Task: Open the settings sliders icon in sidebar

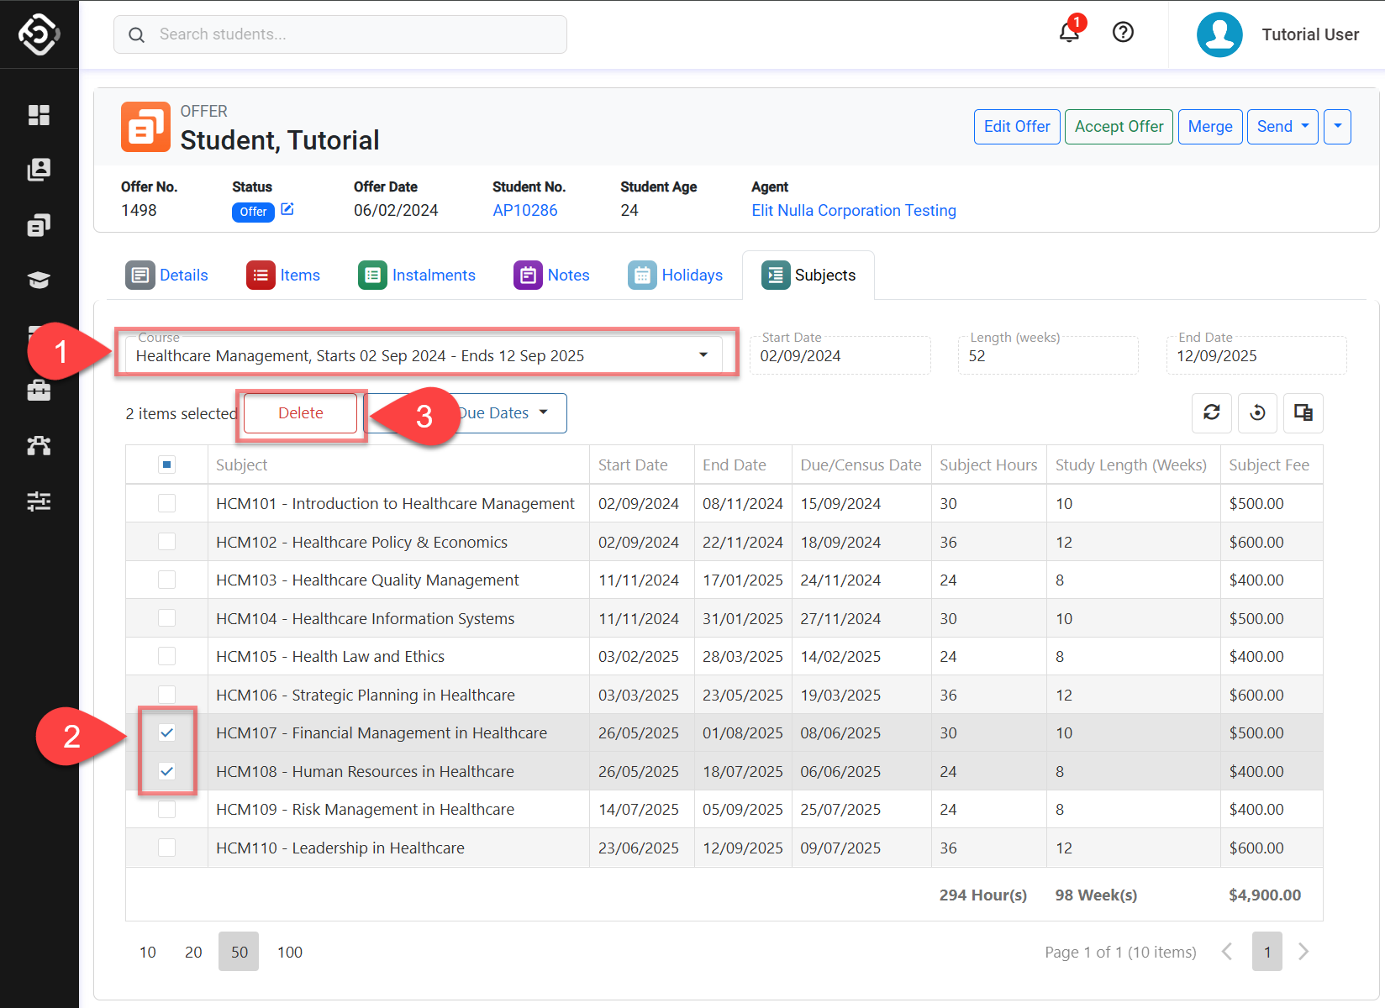Action: pos(39,501)
